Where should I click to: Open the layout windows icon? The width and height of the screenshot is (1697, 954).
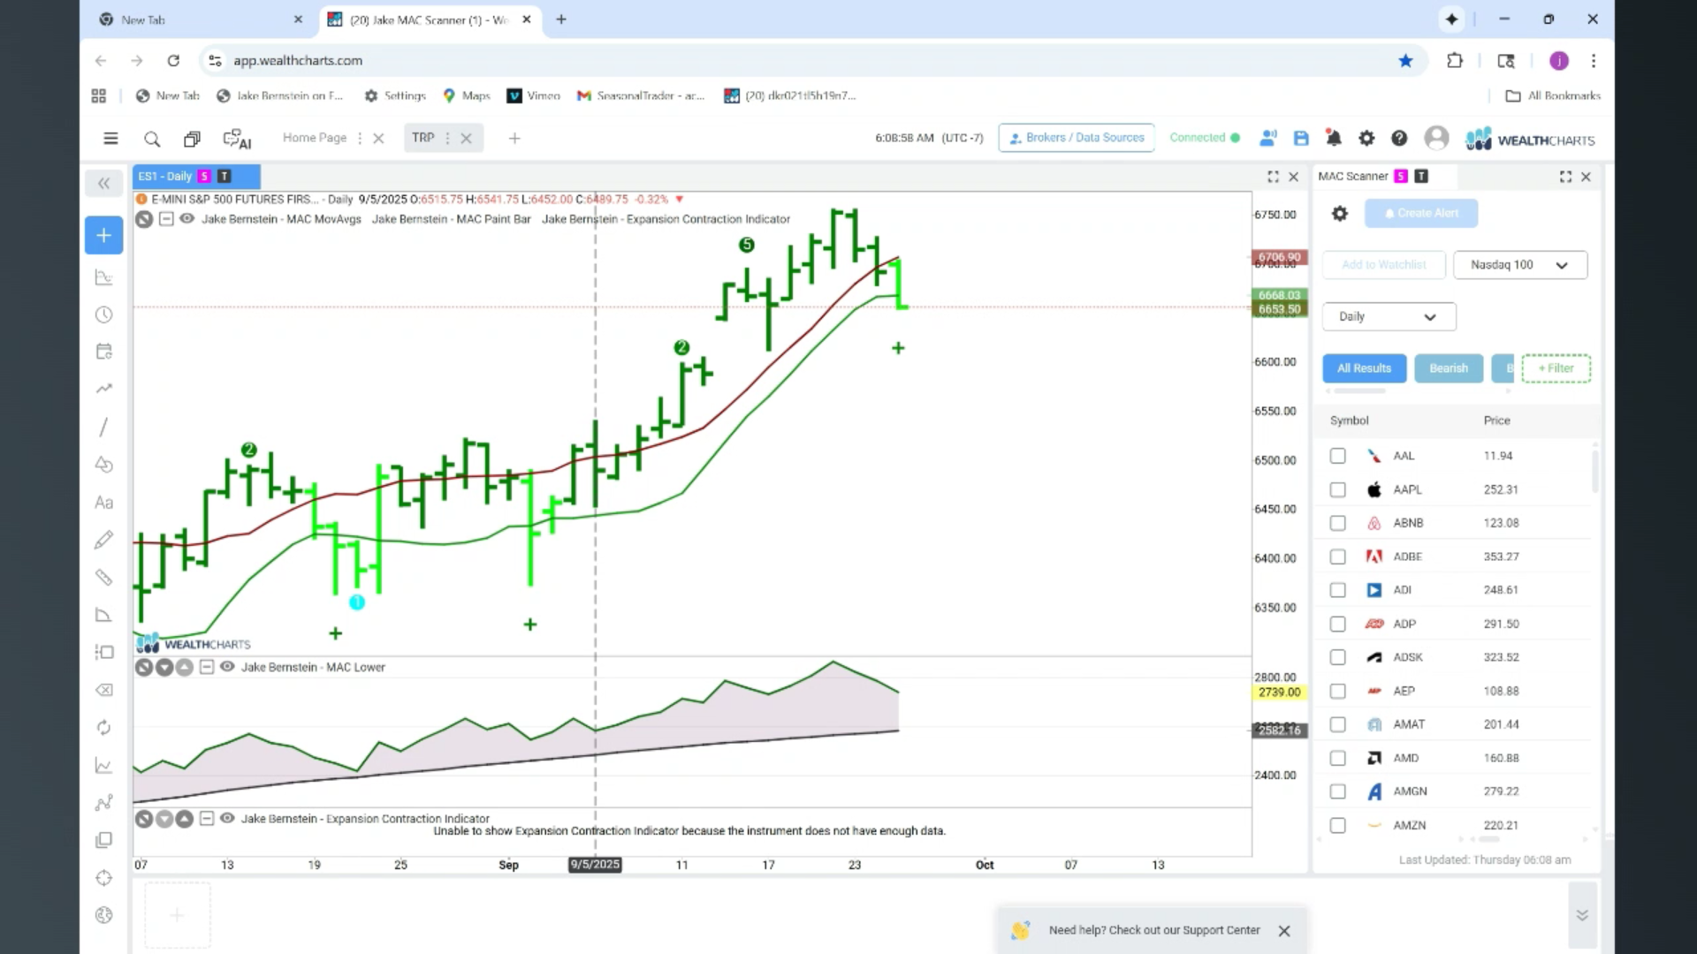click(192, 139)
